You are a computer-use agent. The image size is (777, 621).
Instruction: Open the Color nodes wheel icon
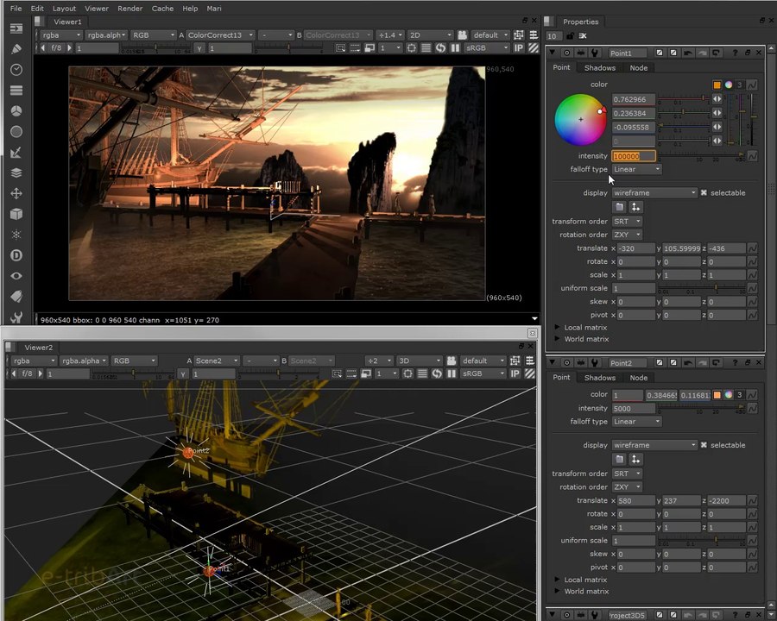click(x=16, y=111)
